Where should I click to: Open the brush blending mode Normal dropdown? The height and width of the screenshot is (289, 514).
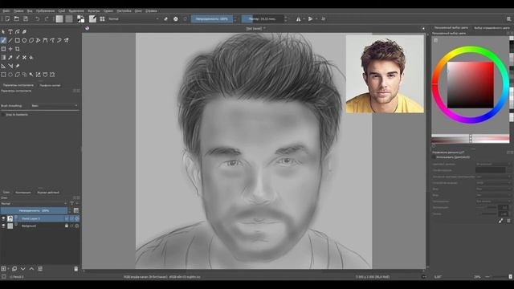pyautogui.click(x=134, y=19)
